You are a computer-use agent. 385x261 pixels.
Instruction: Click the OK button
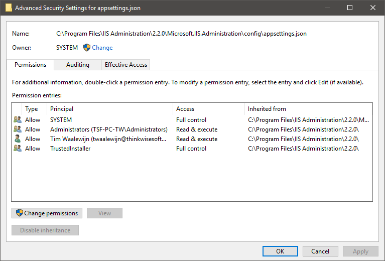pos(280,251)
